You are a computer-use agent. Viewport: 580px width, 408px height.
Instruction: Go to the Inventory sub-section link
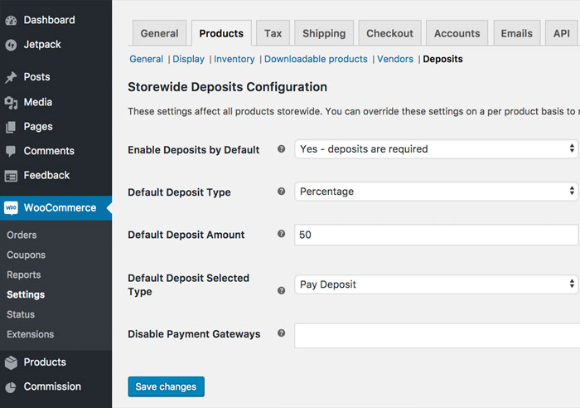pos(234,59)
